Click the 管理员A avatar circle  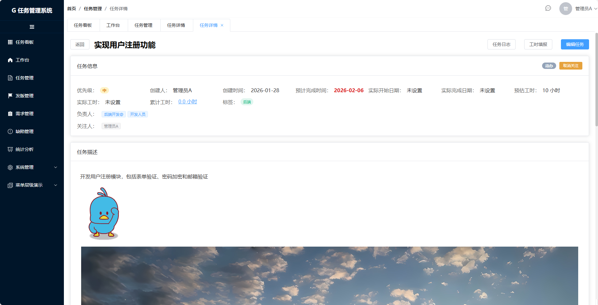pyautogui.click(x=566, y=9)
